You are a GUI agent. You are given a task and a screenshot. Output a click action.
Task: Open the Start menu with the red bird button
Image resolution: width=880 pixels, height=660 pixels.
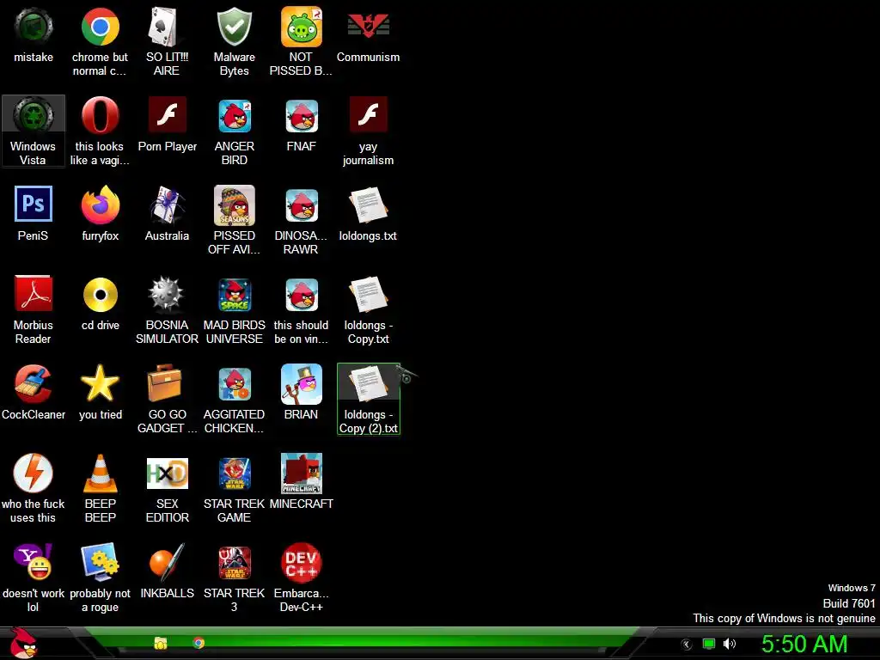coord(23,643)
